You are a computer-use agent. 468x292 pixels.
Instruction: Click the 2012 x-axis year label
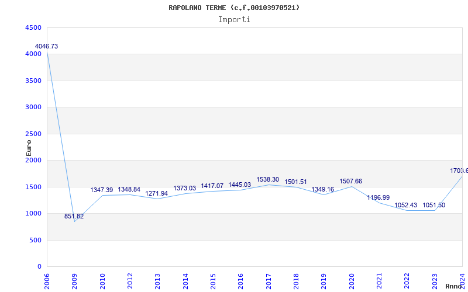(130, 281)
